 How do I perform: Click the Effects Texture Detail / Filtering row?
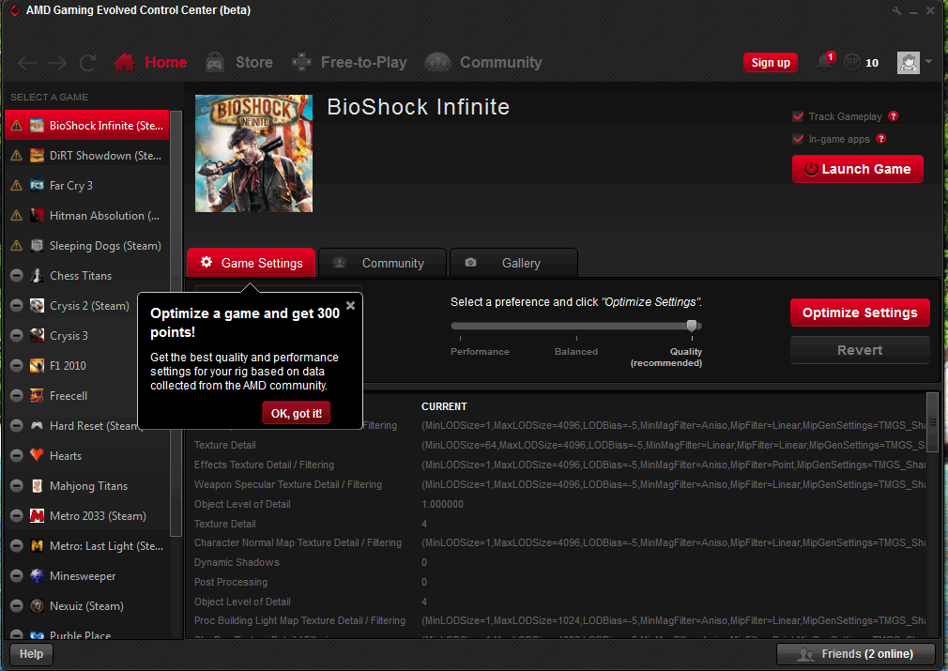coord(559,465)
